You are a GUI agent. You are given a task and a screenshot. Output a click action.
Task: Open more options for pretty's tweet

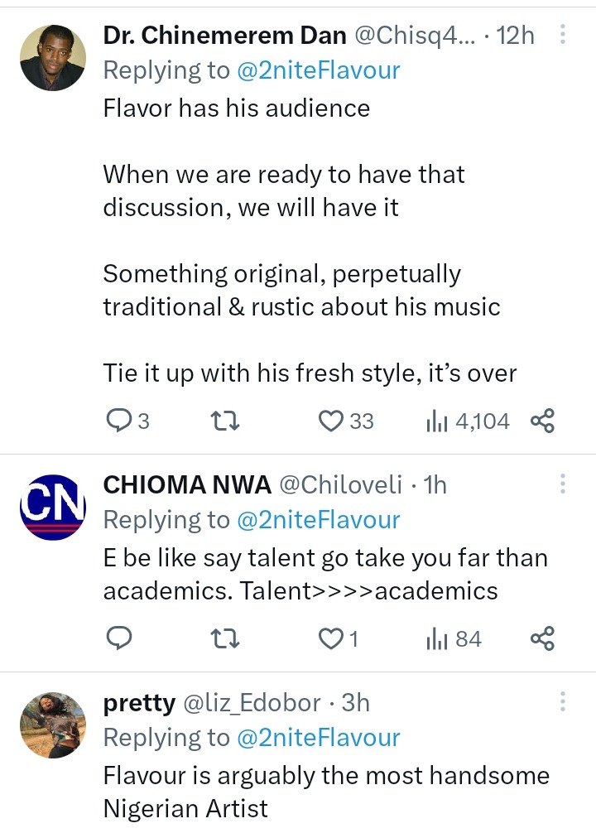pos(563,703)
